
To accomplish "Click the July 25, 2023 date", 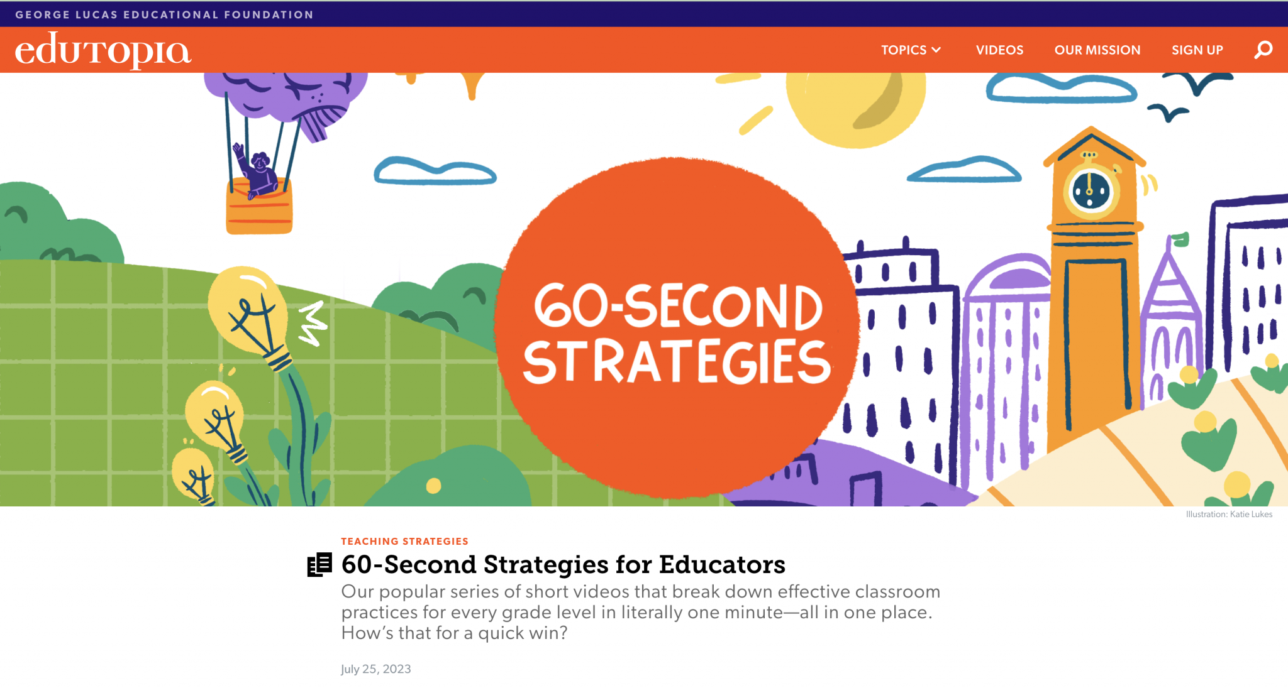I will (375, 669).
